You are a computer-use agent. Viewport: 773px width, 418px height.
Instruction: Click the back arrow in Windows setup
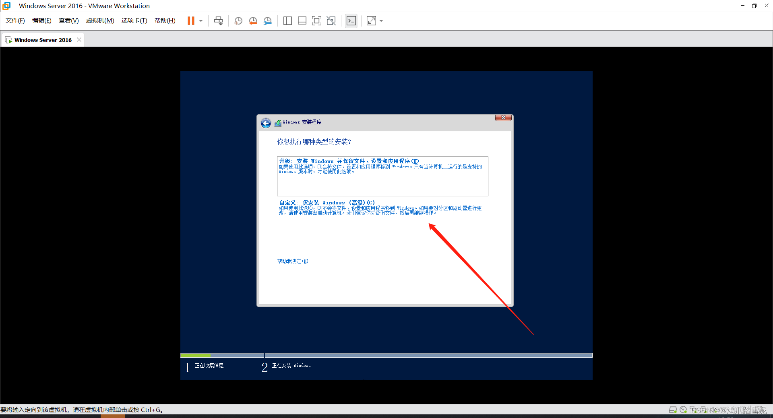tap(266, 123)
